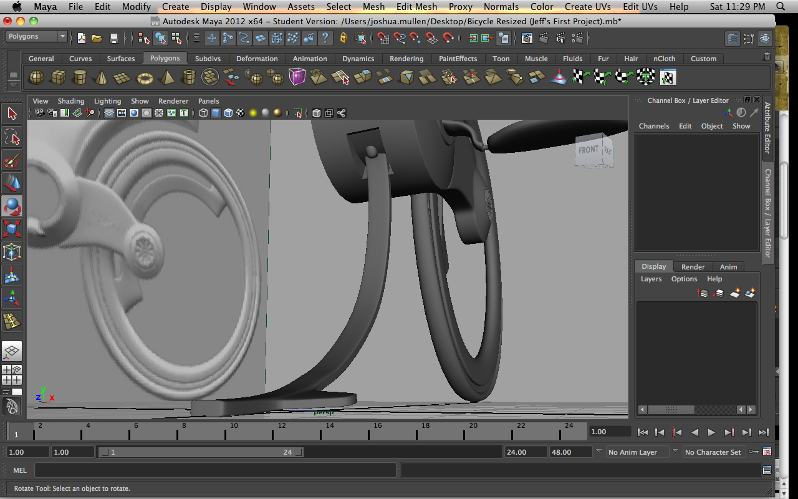Switch to the Subdivs shelf tab
Screen dimensions: 798x499
208,58
